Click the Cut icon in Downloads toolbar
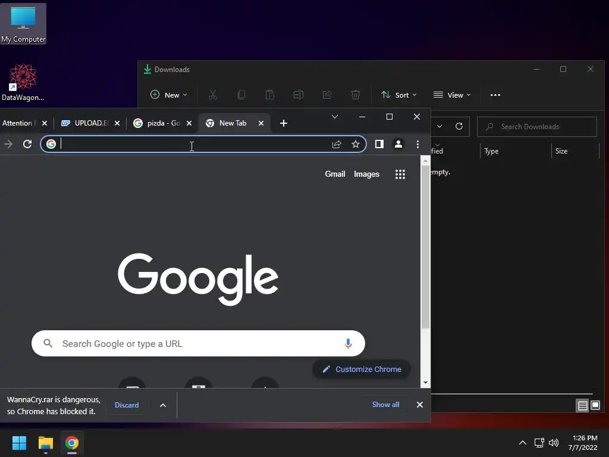 pyautogui.click(x=213, y=95)
